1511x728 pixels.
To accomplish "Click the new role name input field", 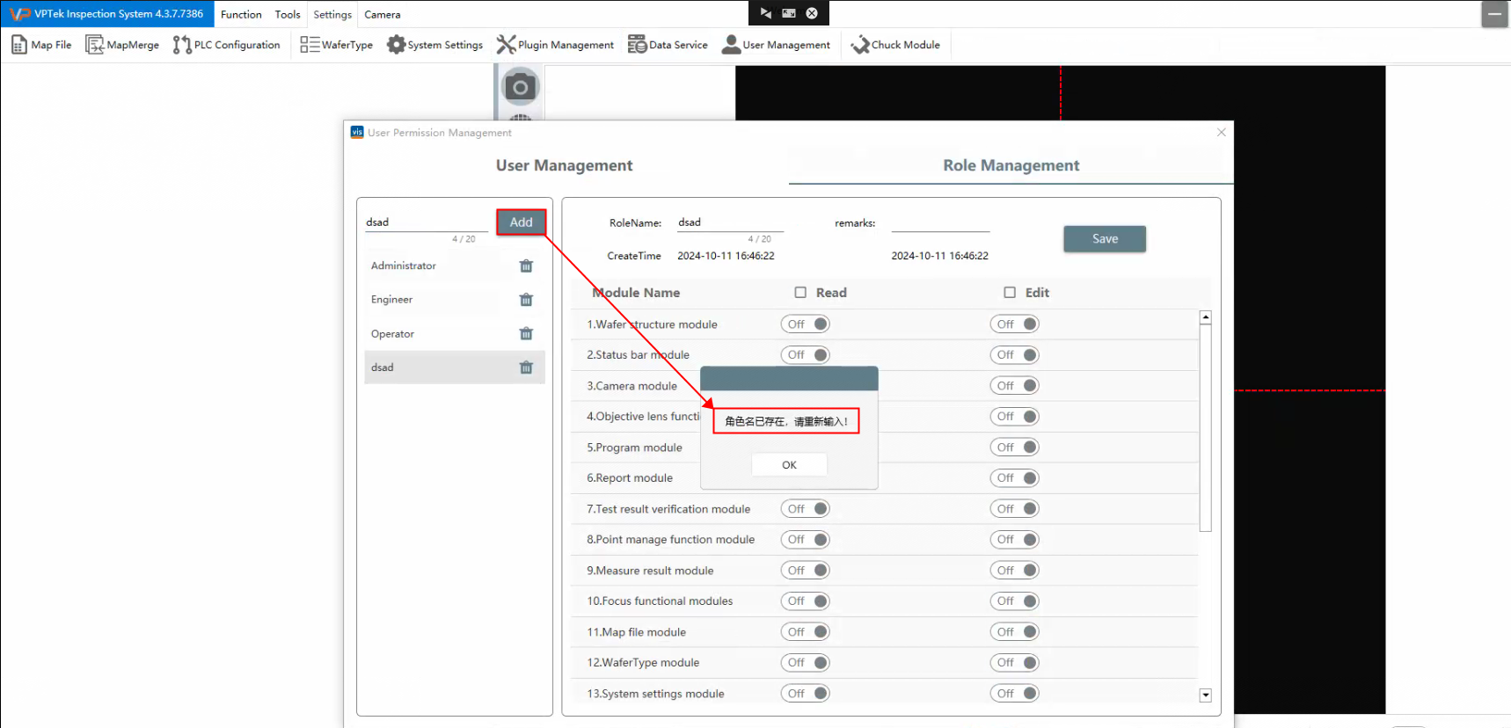I will (x=427, y=222).
